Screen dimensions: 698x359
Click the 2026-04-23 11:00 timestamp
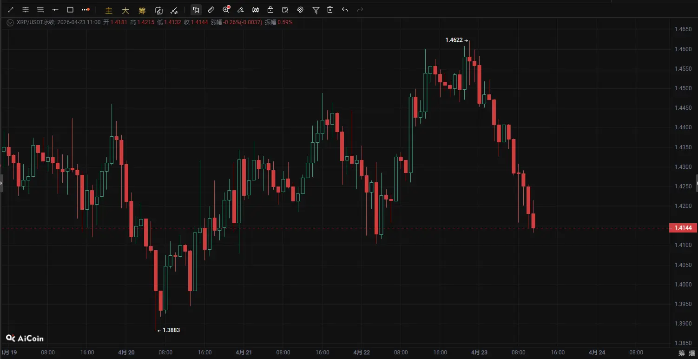[79, 22]
